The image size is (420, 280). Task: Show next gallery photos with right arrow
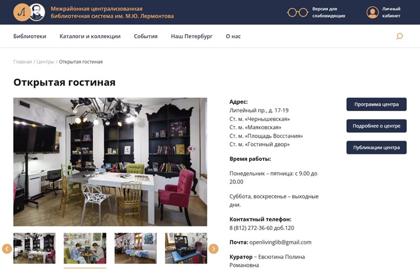click(213, 248)
